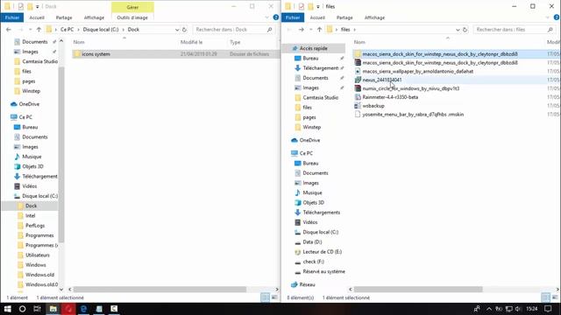Open Camtasia Studio in files window sidebar

click(320, 97)
